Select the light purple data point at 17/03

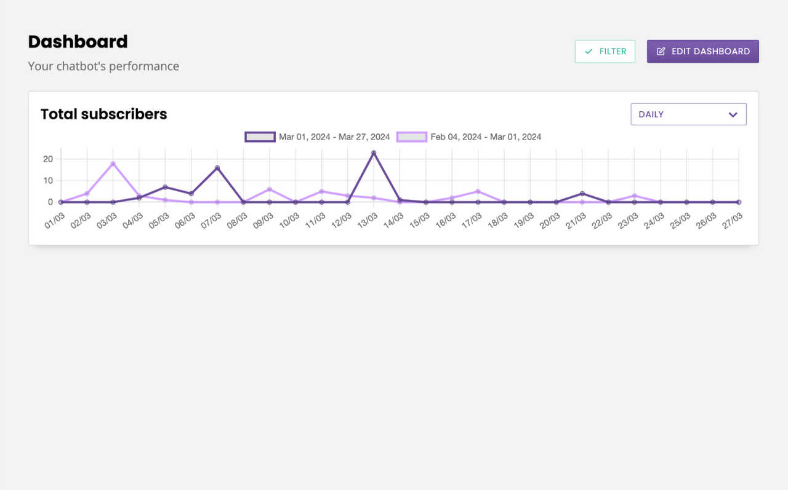coord(478,191)
